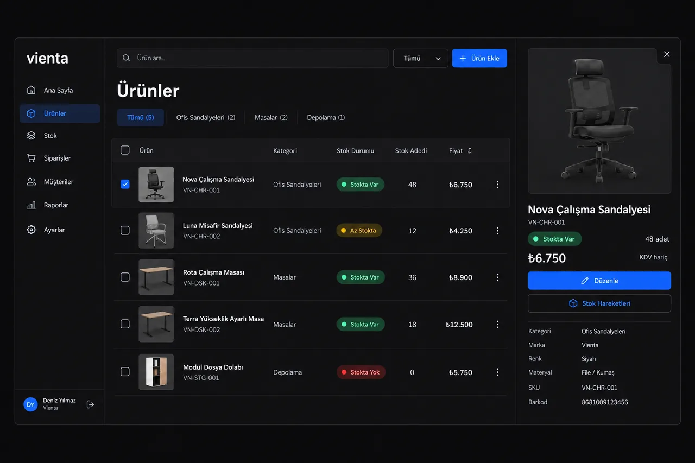Click the Rota Çalışma Masası thumbnail
Viewport: 695px width, 463px height.
tap(156, 277)
